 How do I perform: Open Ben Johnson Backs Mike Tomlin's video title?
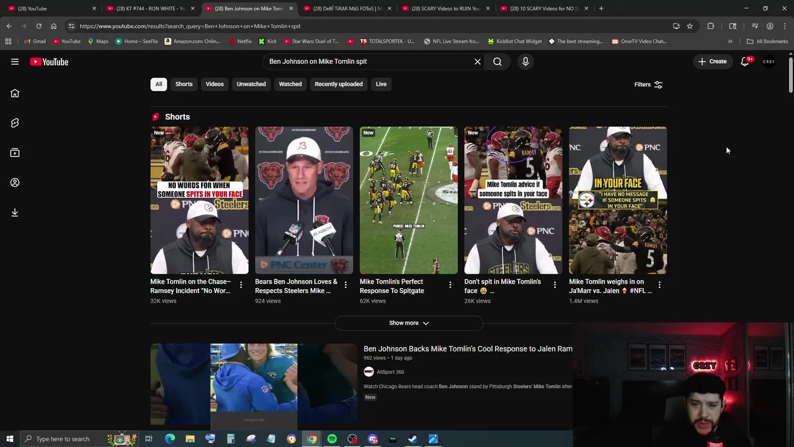[468, 349]
